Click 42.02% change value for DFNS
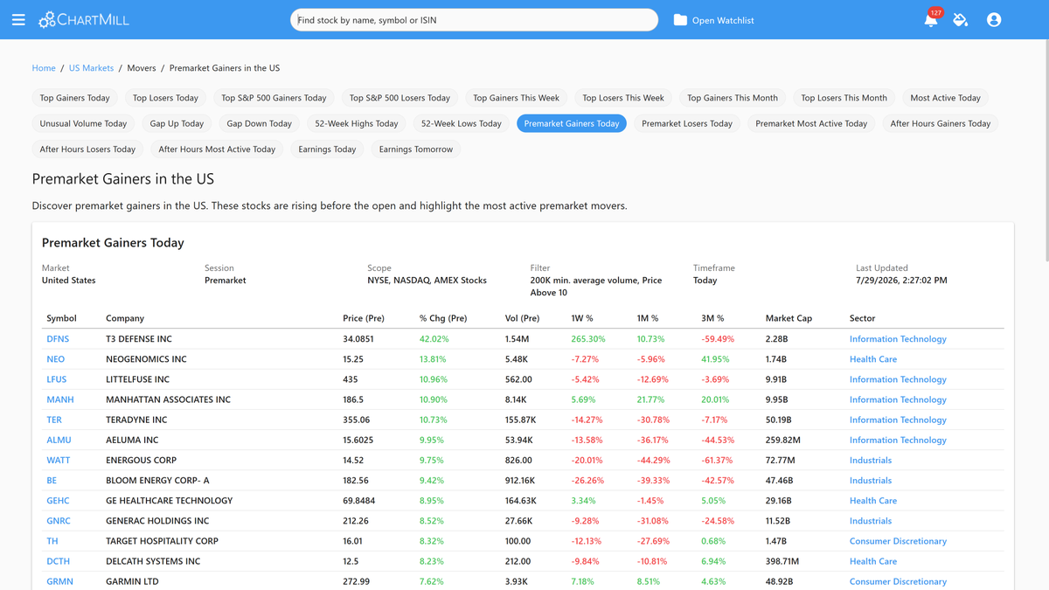The width and height of the screenshot is (1049, 590). point(434,339)
